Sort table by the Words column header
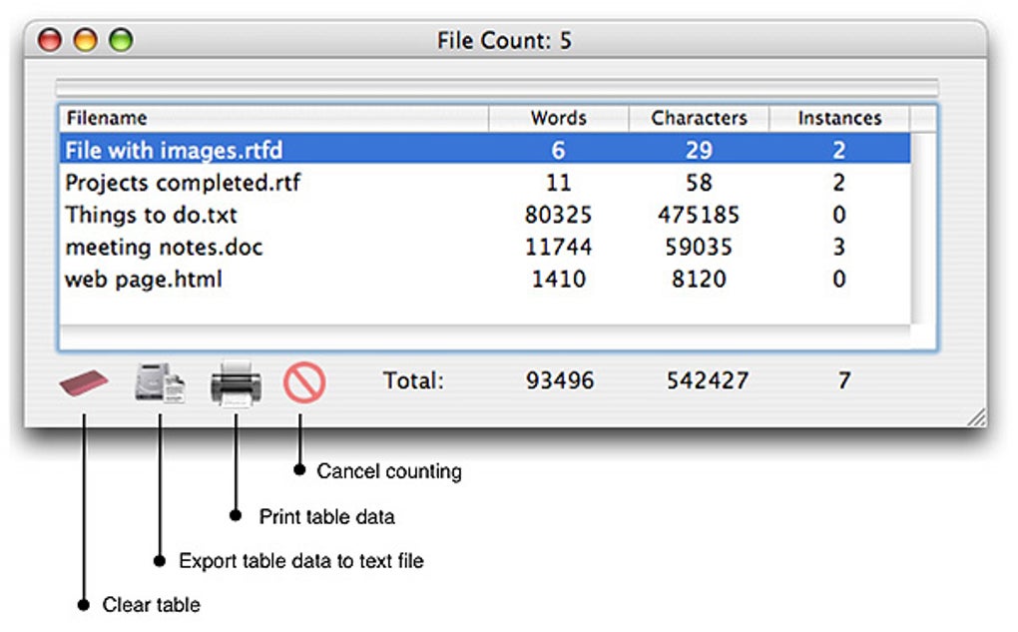Viewport: 1018px width, 632px height. click(558, 118)
